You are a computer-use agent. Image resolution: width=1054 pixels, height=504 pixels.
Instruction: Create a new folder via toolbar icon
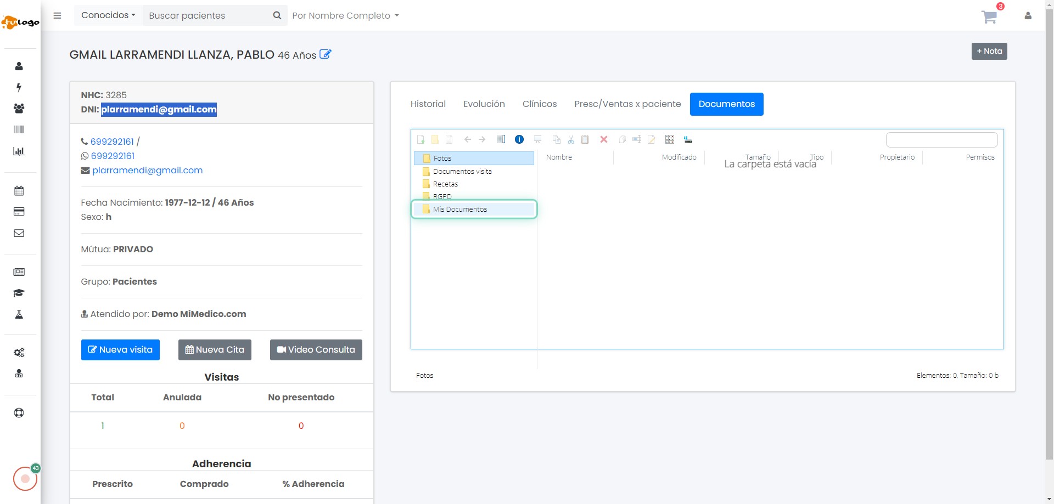pos(435,139)
